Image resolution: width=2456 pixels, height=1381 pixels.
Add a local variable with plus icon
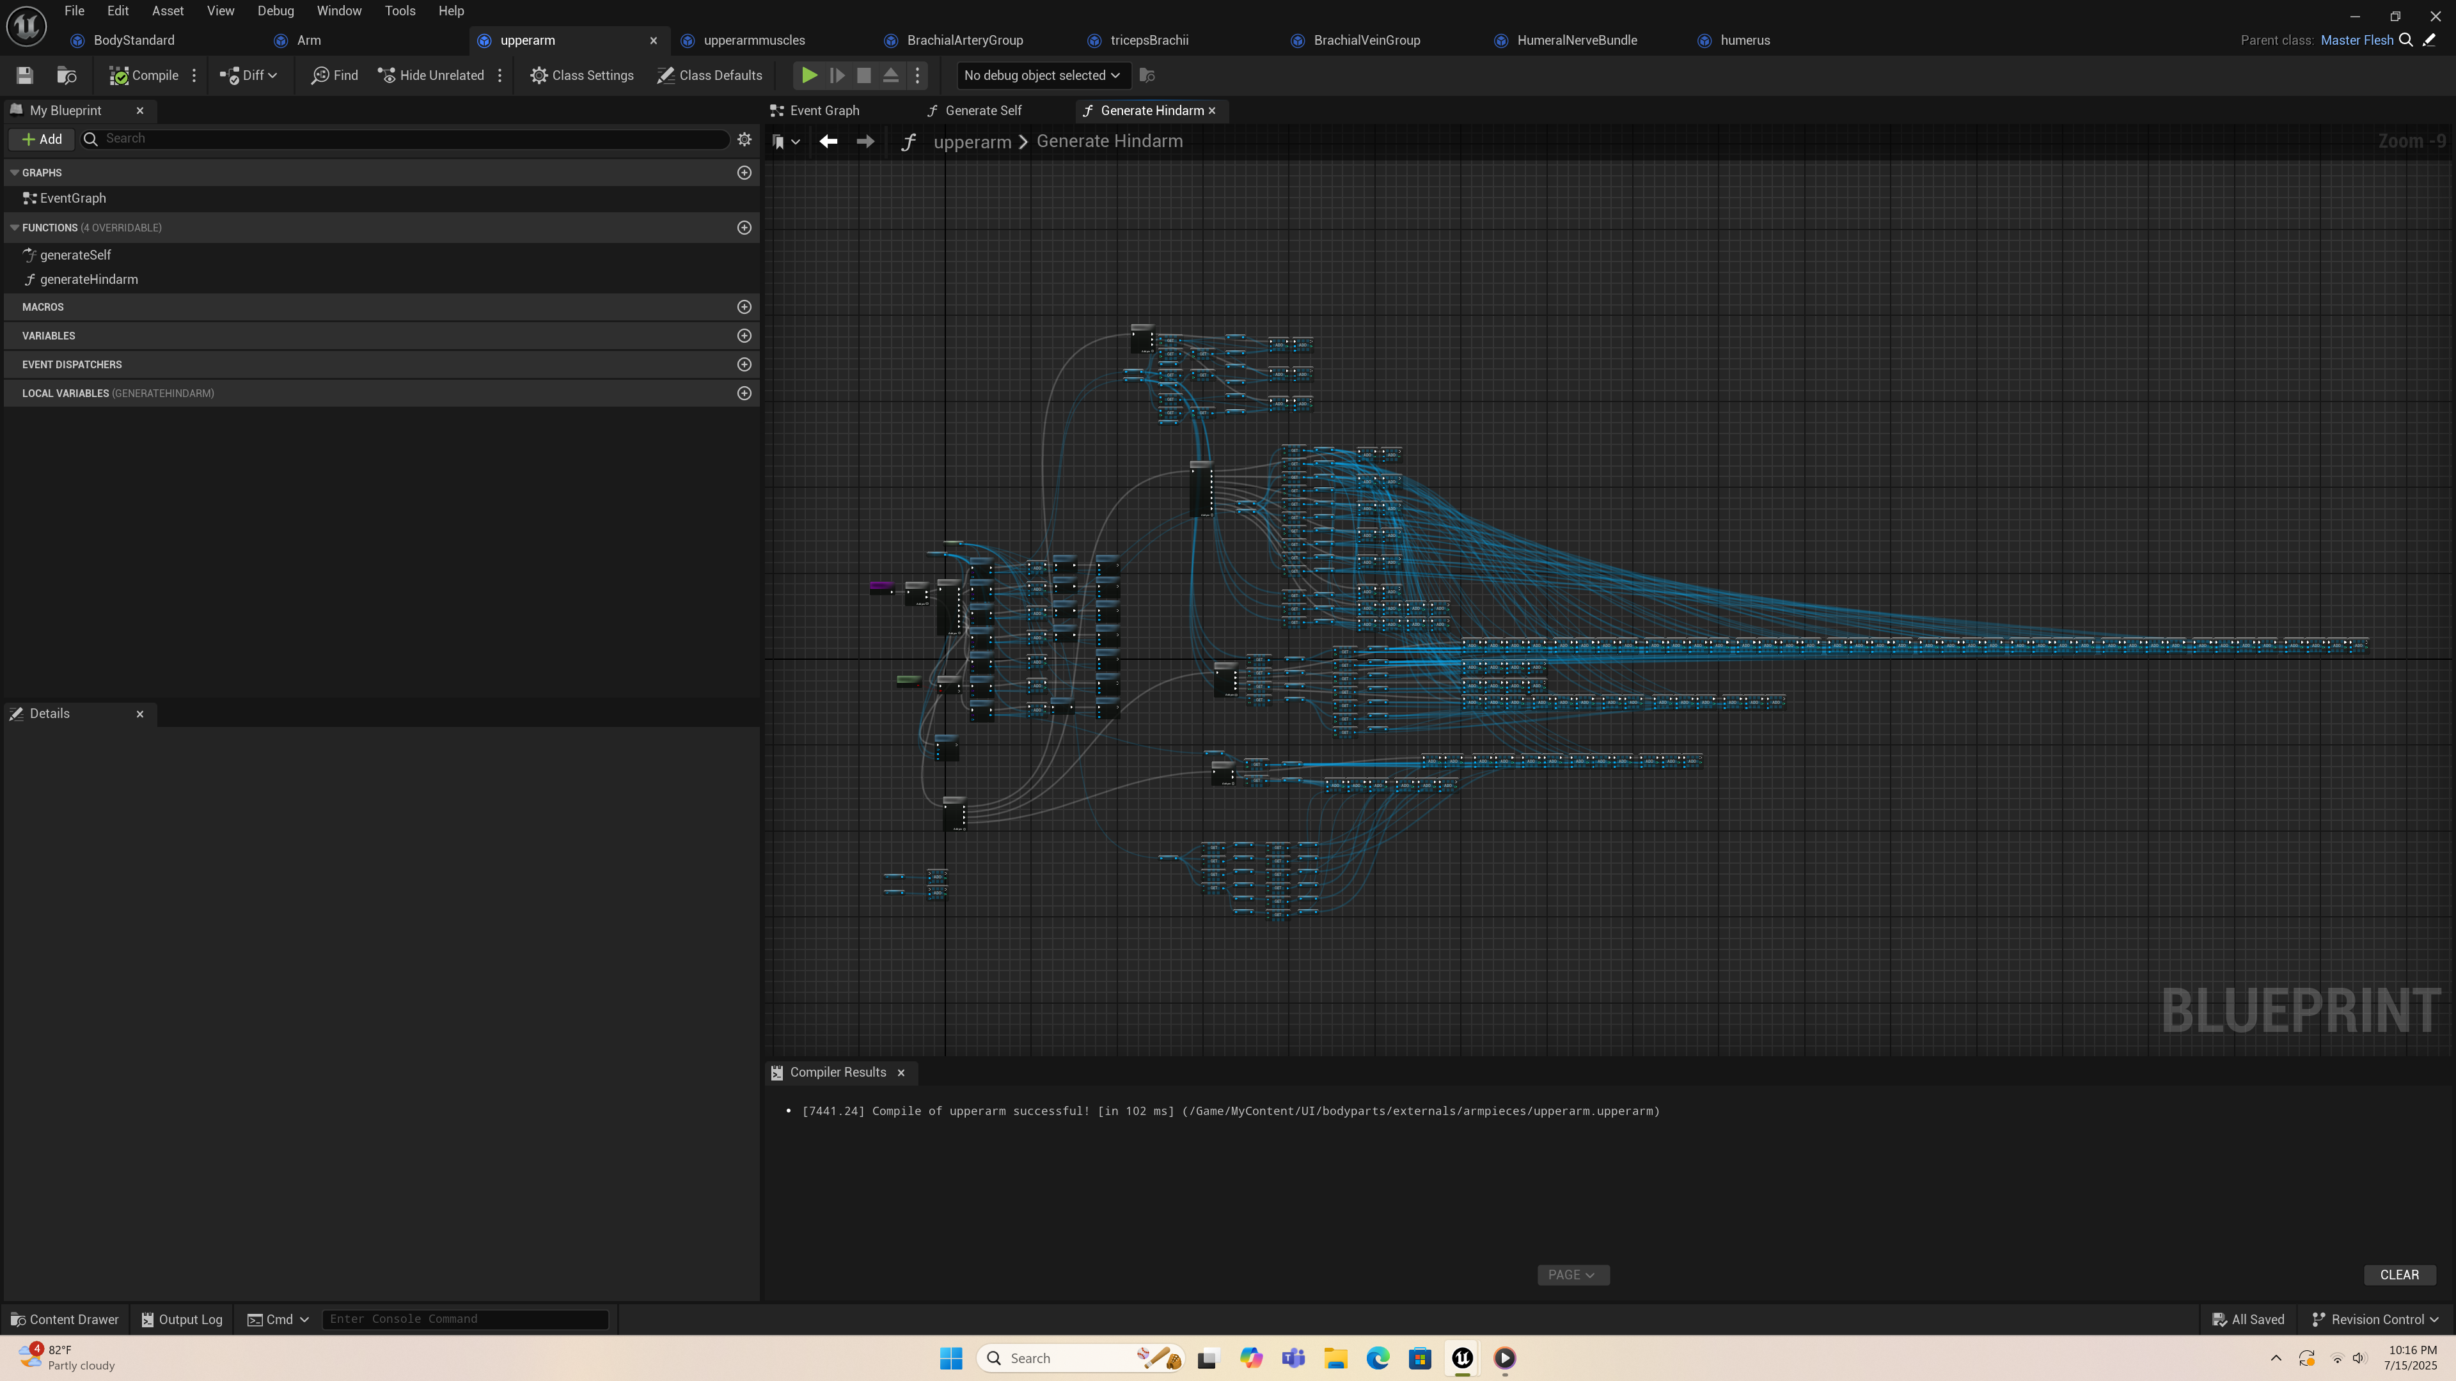click(744, 394)
